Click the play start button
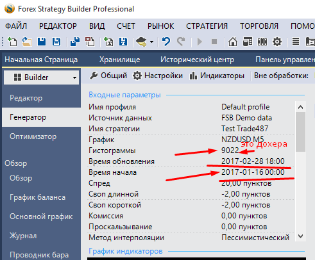Viewport: 315px width, 260px height. (x=200, y=42)
